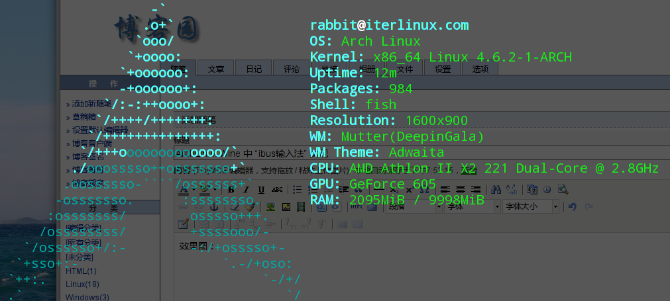The width and height of the screenshot is (670, 301).
Task: Open the Windows(3) category
Action: tap(87, 297)
